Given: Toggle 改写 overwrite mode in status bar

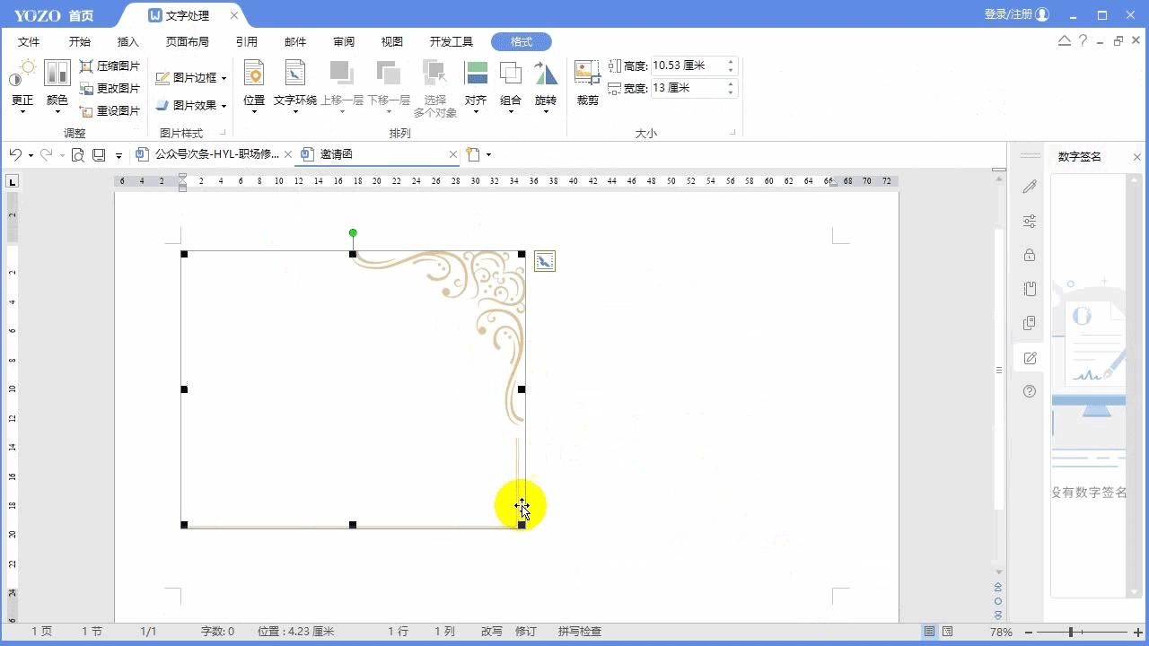Looking at the screenshot, I should click(x=491, y=632).
